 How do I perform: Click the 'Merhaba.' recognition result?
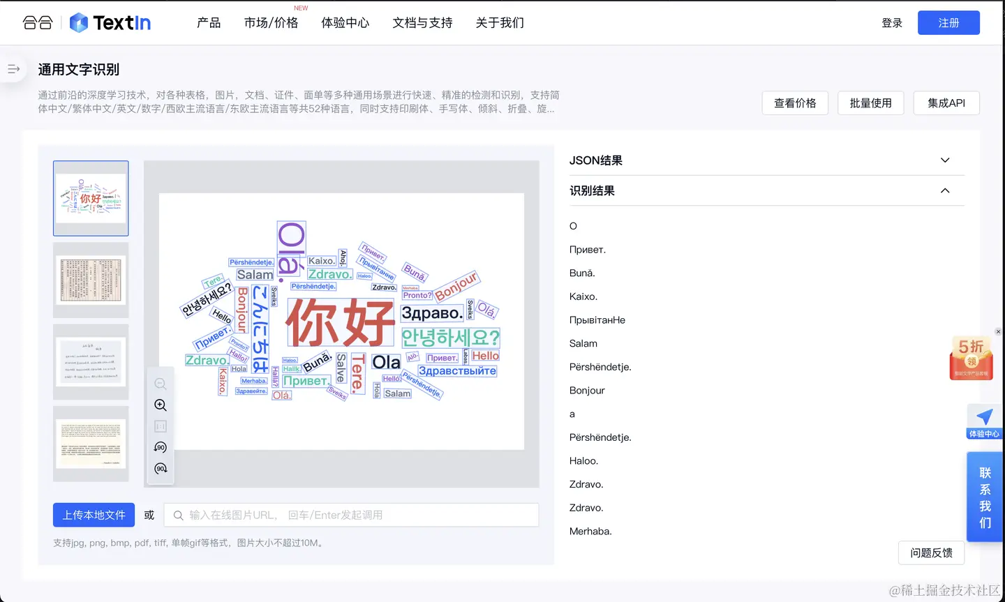pos(590,531)
